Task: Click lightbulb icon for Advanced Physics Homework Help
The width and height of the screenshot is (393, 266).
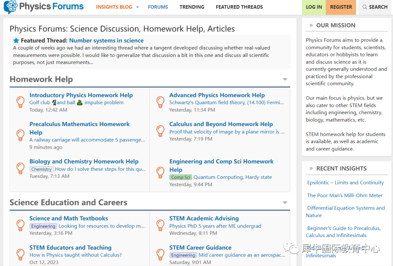Action: click(160, 102)
